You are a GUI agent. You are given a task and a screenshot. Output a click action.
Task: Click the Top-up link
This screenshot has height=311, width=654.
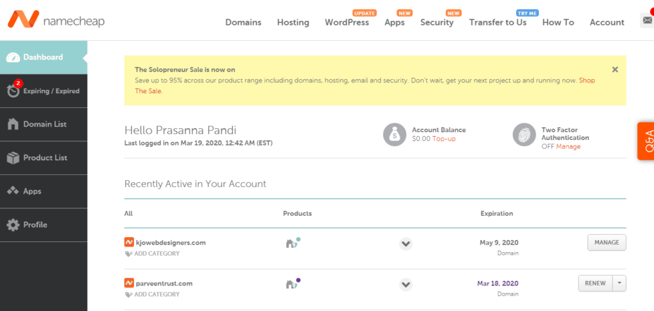(444, 139)
